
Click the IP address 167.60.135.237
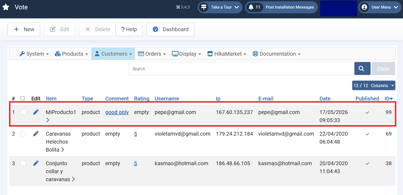click(234, 112)
